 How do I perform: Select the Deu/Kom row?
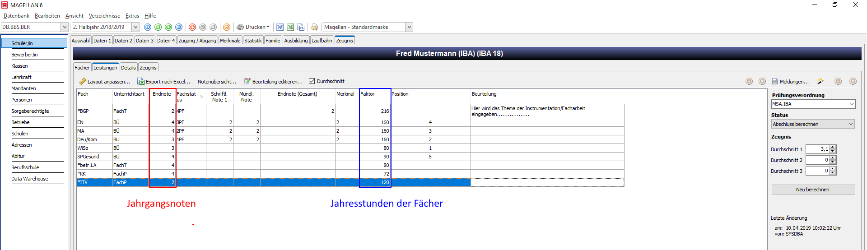point(350,139)
